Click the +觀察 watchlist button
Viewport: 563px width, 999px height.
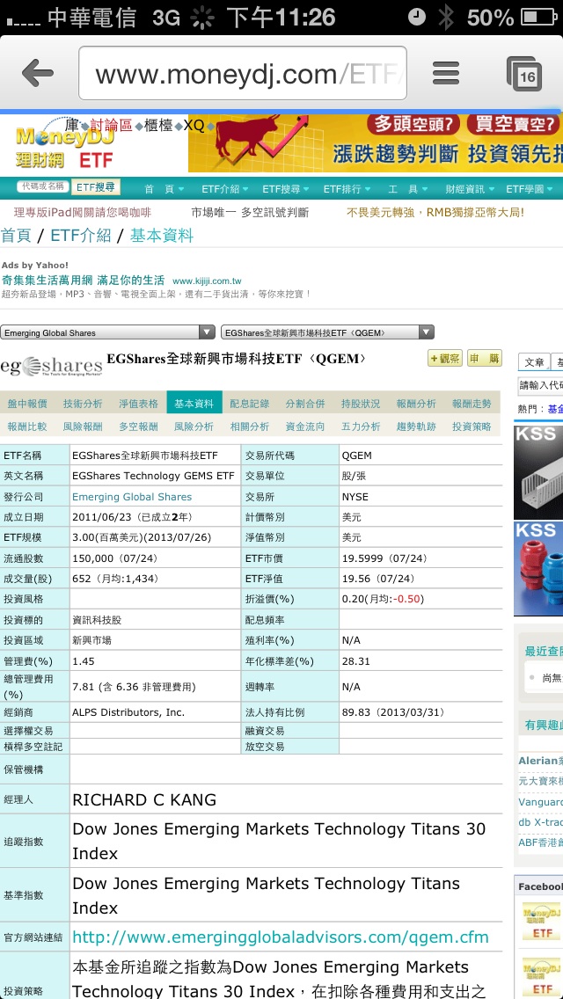(x=445, y=358)
